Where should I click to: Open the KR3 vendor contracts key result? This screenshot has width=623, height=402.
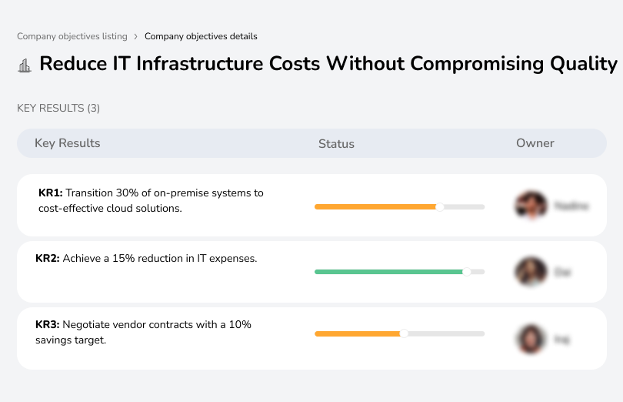pyautogui.click(x=143, y=332)
